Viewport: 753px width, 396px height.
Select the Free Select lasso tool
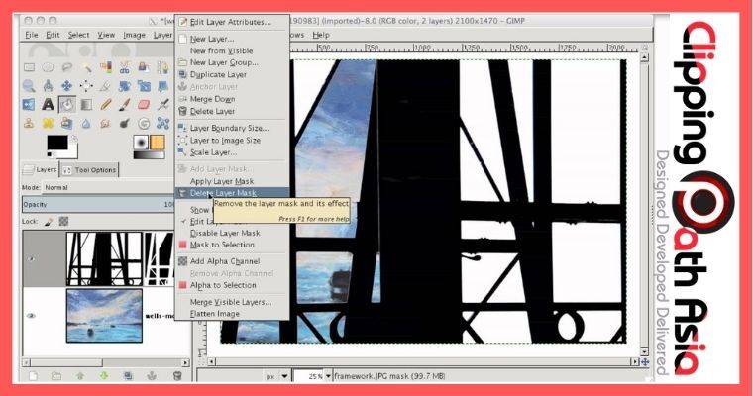(66, 67)
